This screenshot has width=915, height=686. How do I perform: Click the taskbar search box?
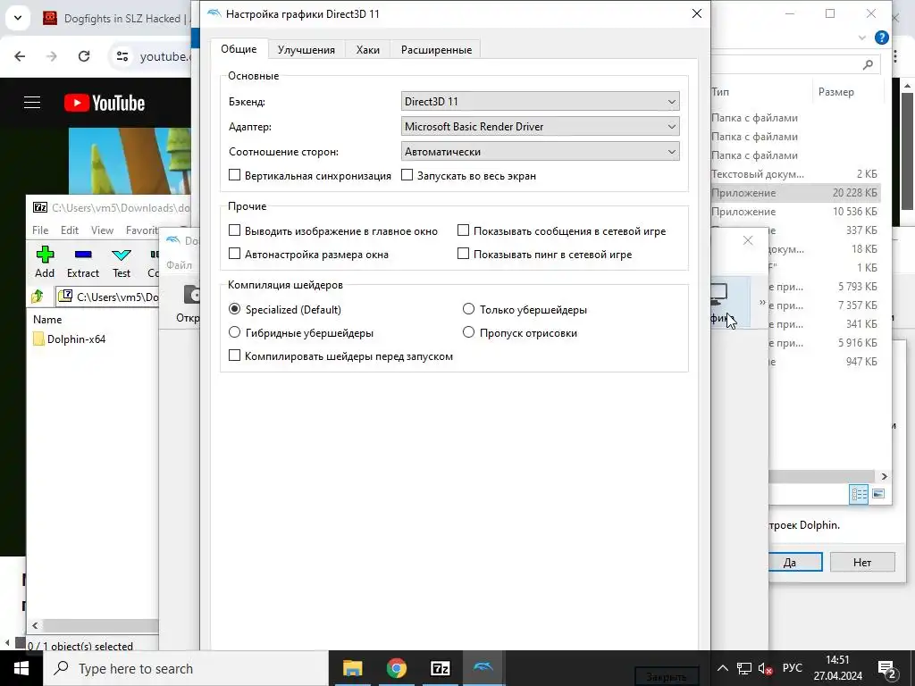point(186,668)
